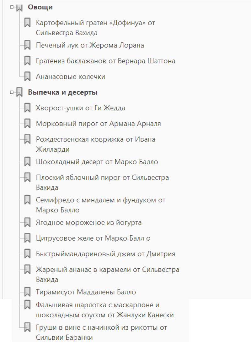Collapse the Выпечка и десерты group
251x357 pixels.
(x=12, y=92)
